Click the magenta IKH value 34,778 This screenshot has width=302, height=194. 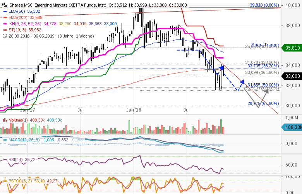pos(50,24)
